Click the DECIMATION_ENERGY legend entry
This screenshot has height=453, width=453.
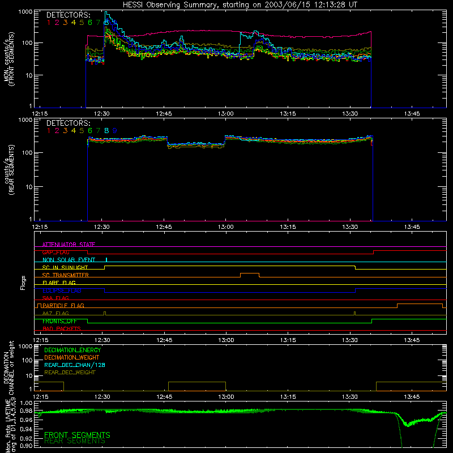pyautogui.click(x=72, y=350)
